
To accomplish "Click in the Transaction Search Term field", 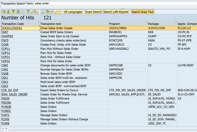I will 115,3.
